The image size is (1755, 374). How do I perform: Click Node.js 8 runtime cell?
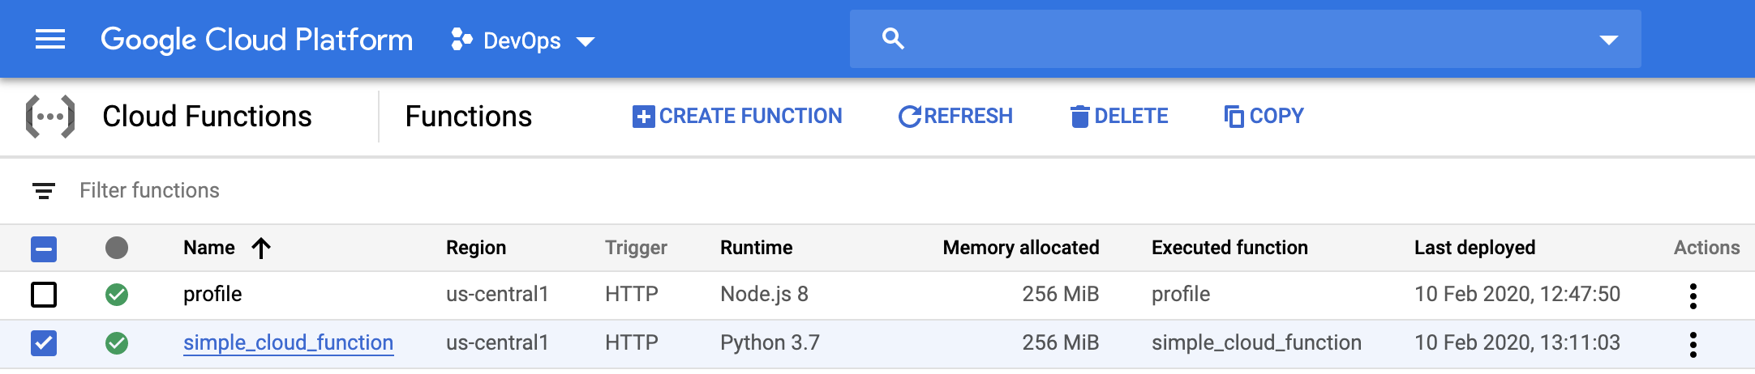[764, 295]
